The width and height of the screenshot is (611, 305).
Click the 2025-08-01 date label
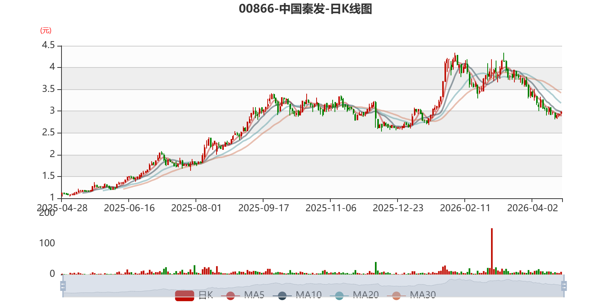(196, 208)
